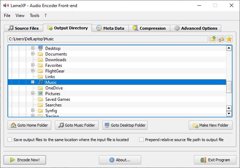Click the Music note icon in tree
This screenshot has width=240, height=168.
coord(40,82)
